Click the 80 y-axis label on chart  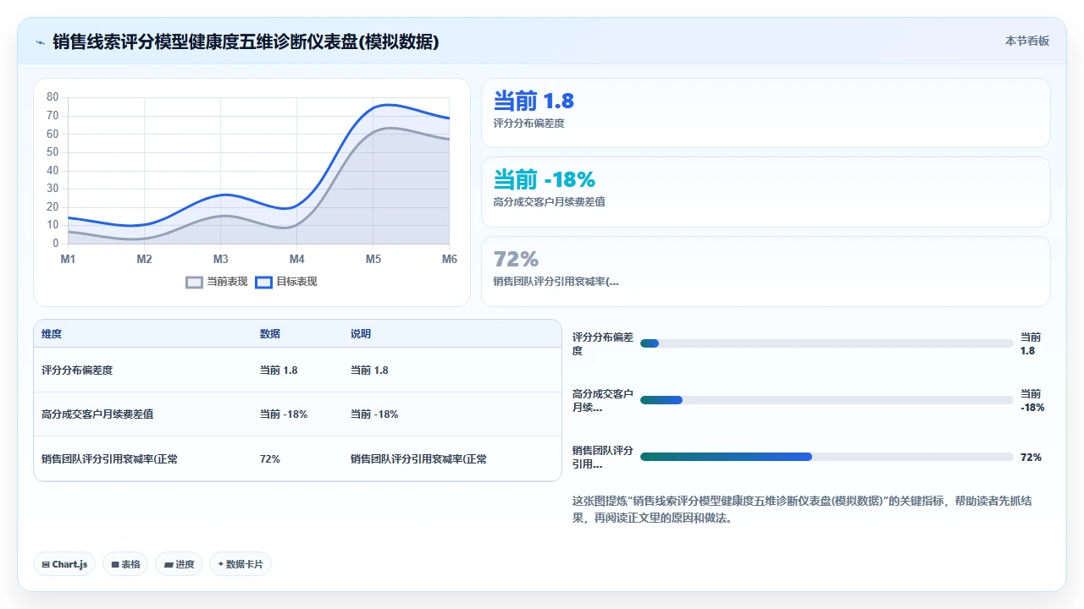(53, 97)
